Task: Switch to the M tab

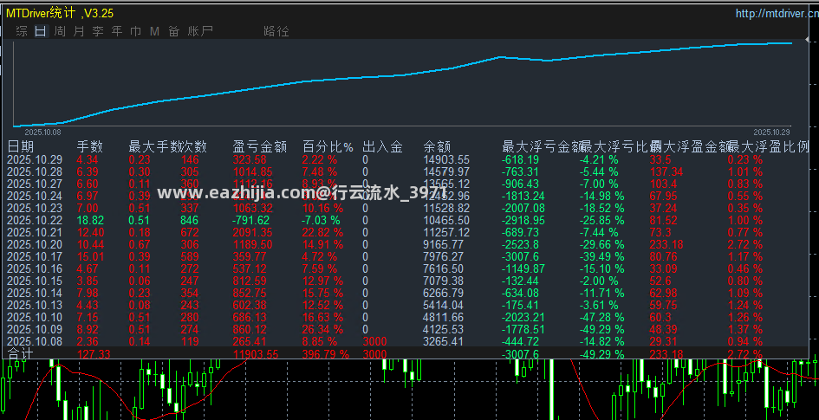Action: click(154, 31)
